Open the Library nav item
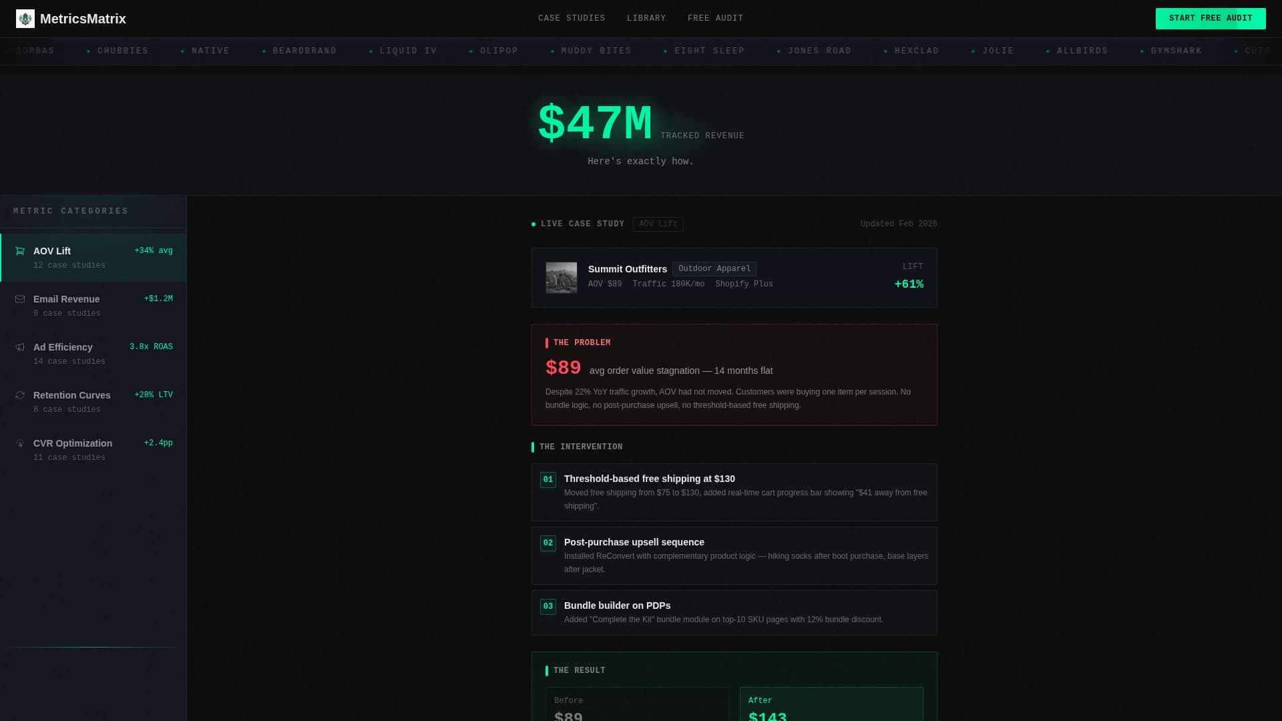Image resolution: width=1282 pixels, height=721 pixels. (646, 18)
